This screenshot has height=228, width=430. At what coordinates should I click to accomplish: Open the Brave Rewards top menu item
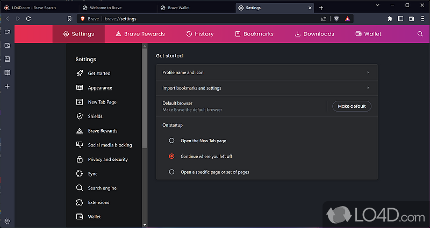pyautogui.click(x=140, y=34)
